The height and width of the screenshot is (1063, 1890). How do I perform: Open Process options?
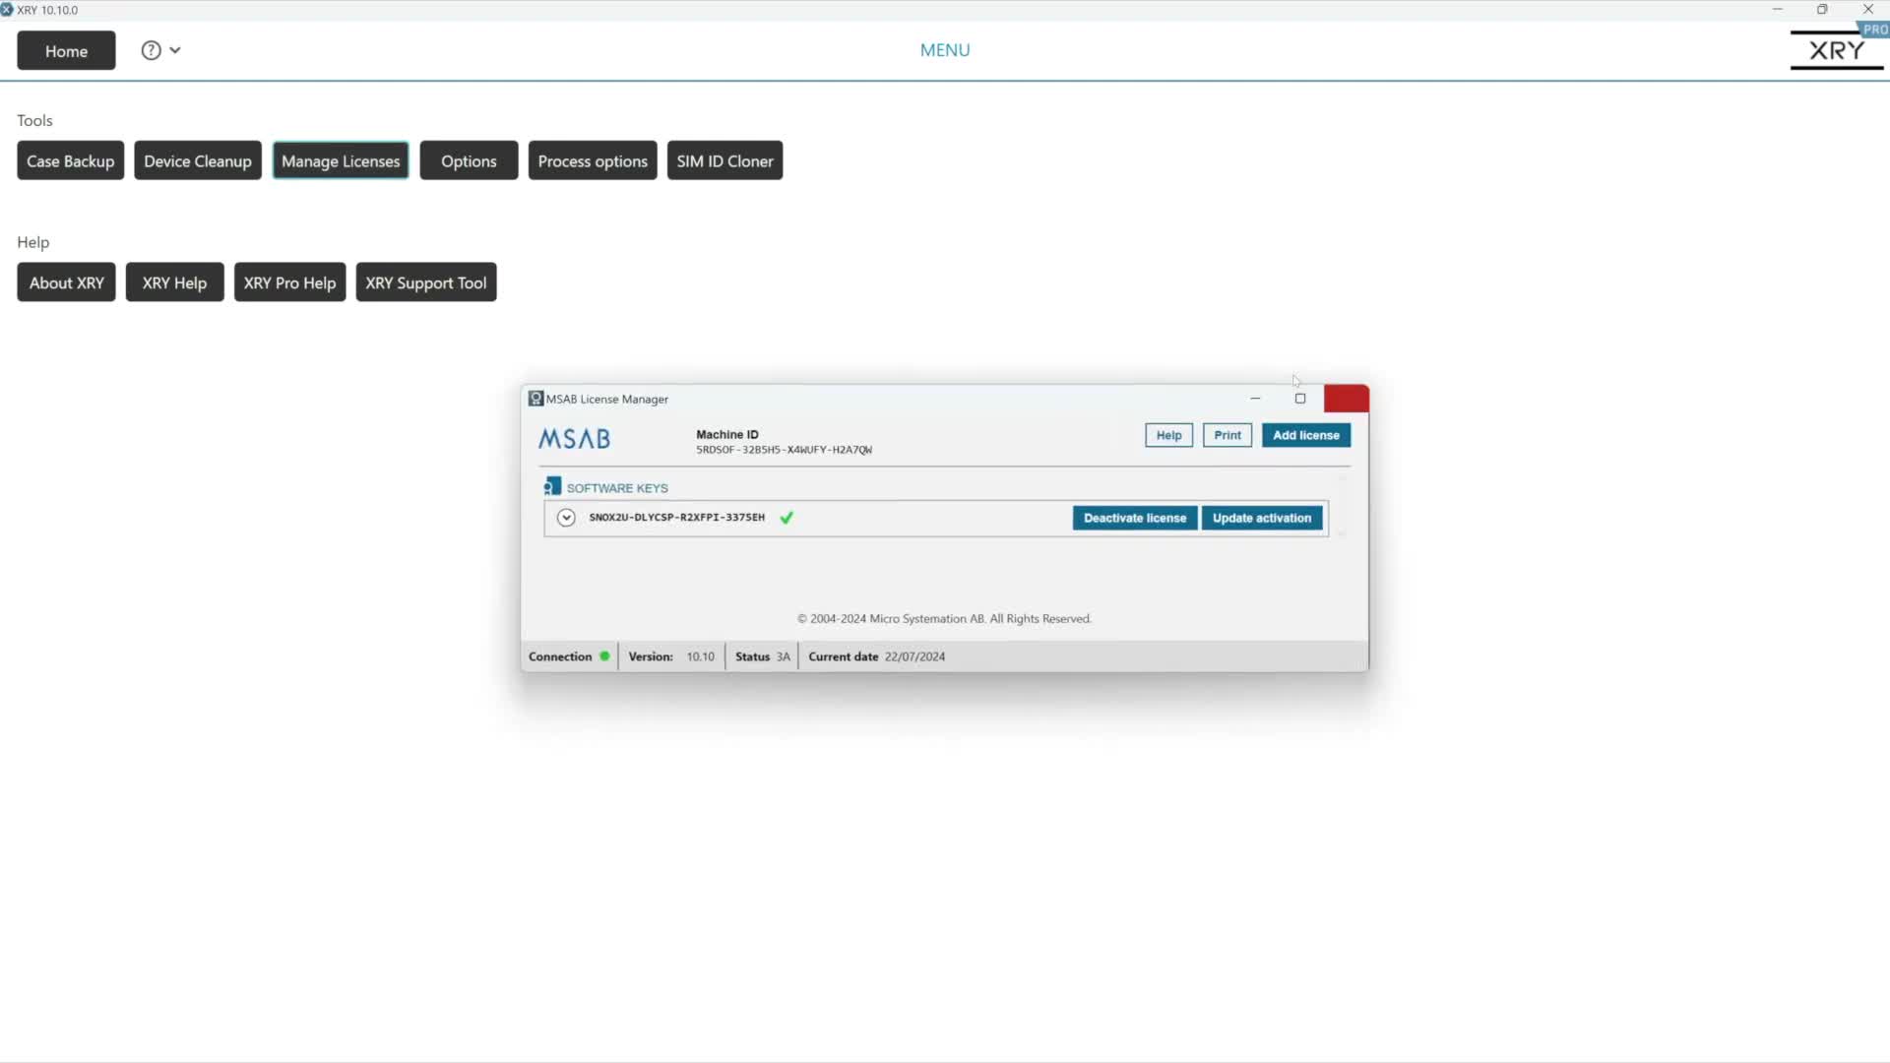click(593, 161)
